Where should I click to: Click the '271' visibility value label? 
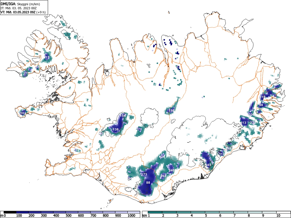pos(139,129)
